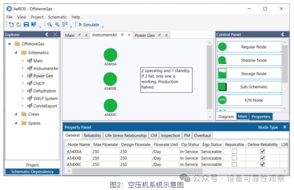The image size is (294, 190).
Task: Open the Overhaul property tab
Action: click(x=202, y=136)
